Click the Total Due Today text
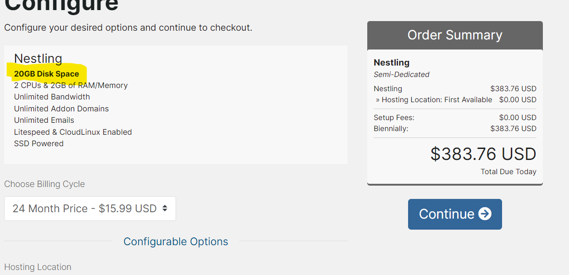Screen dimensions: 569x275 [508, 171]
